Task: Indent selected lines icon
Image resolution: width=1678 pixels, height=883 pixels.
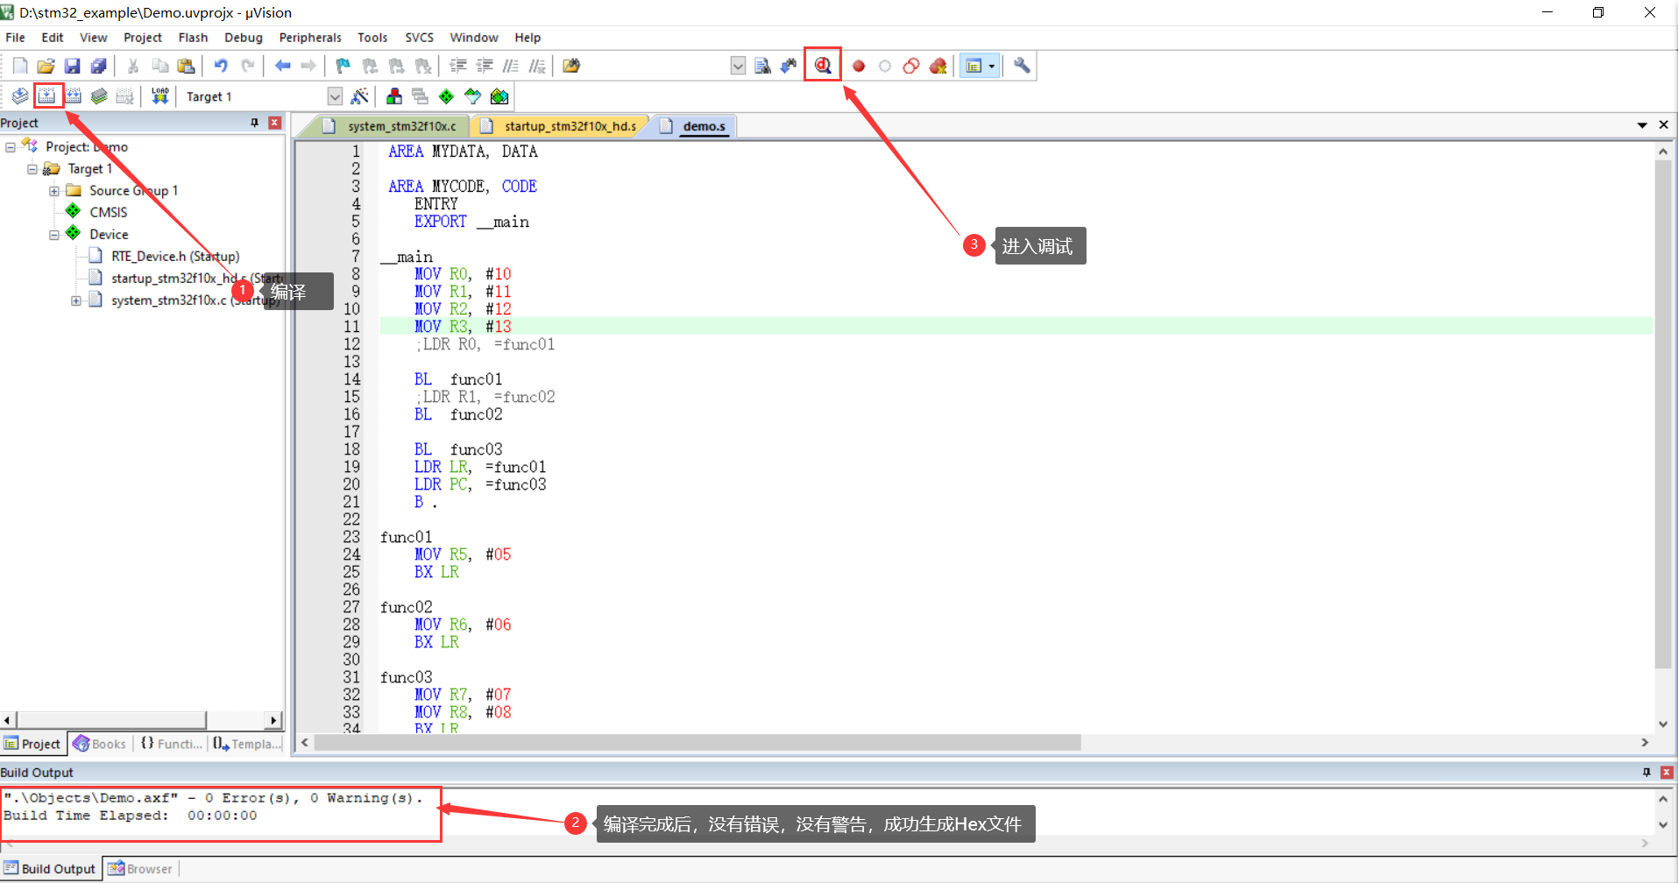Action: [458, 66]
